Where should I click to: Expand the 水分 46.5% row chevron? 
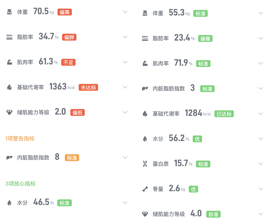(125, 203)
